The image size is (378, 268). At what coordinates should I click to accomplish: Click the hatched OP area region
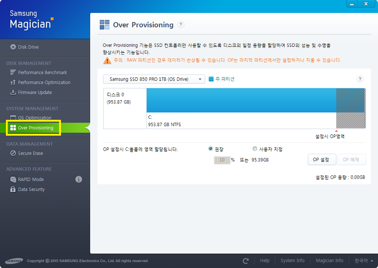[x=351, y=108]
